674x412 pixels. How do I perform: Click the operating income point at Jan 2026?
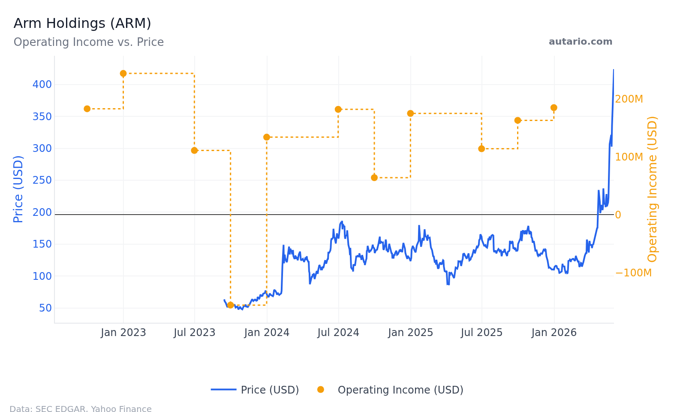(x=554, y=108)
